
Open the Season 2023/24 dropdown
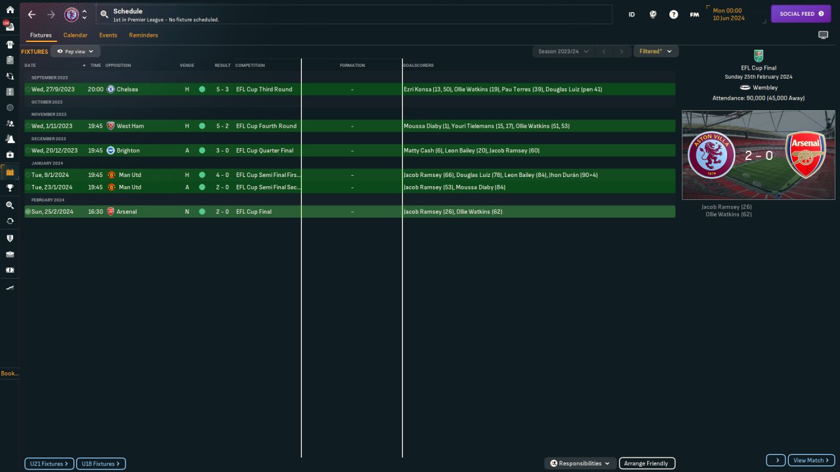(x=564, y=51)
